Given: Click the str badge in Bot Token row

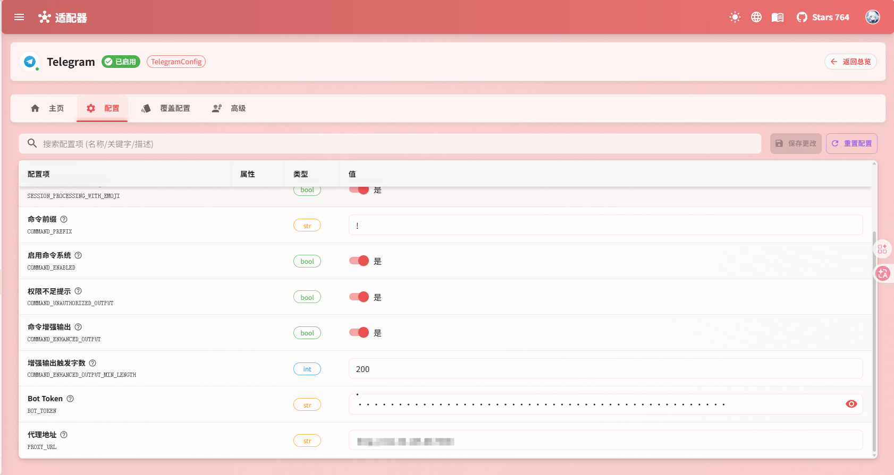Looking at the screenshot, I should 307,405.
